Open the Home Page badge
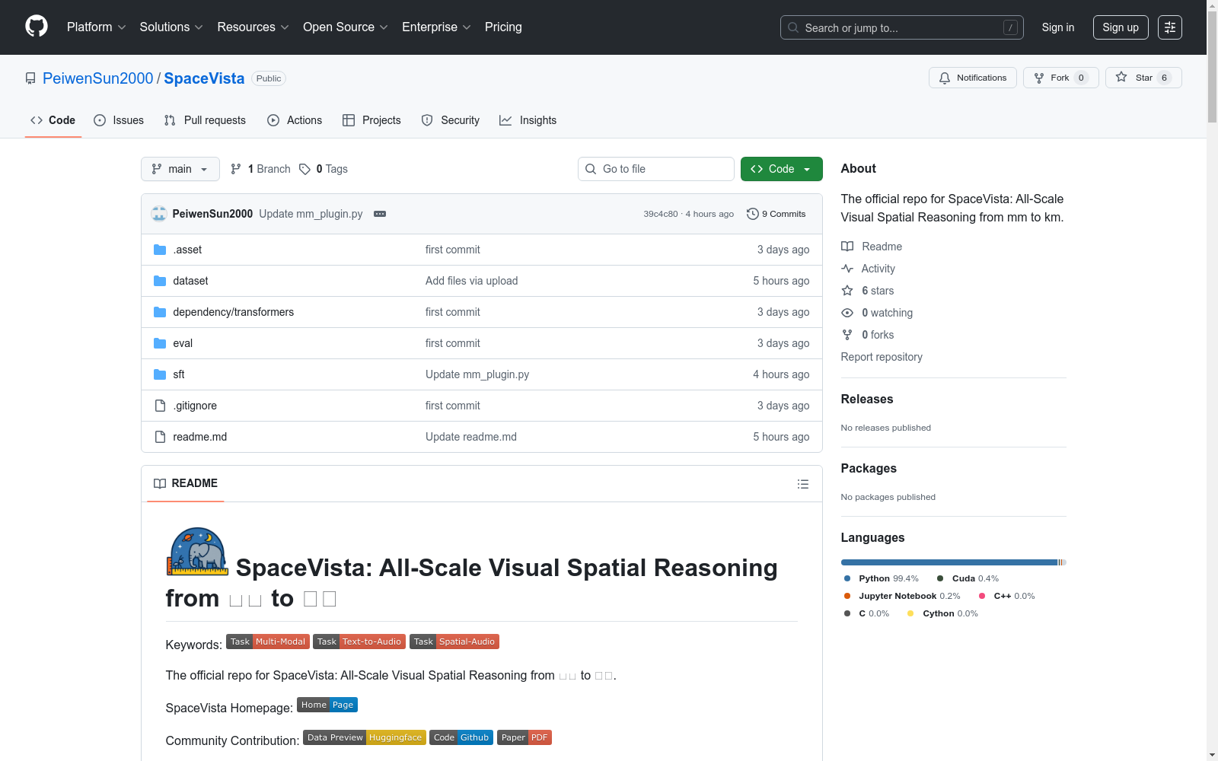 (327, 705)
